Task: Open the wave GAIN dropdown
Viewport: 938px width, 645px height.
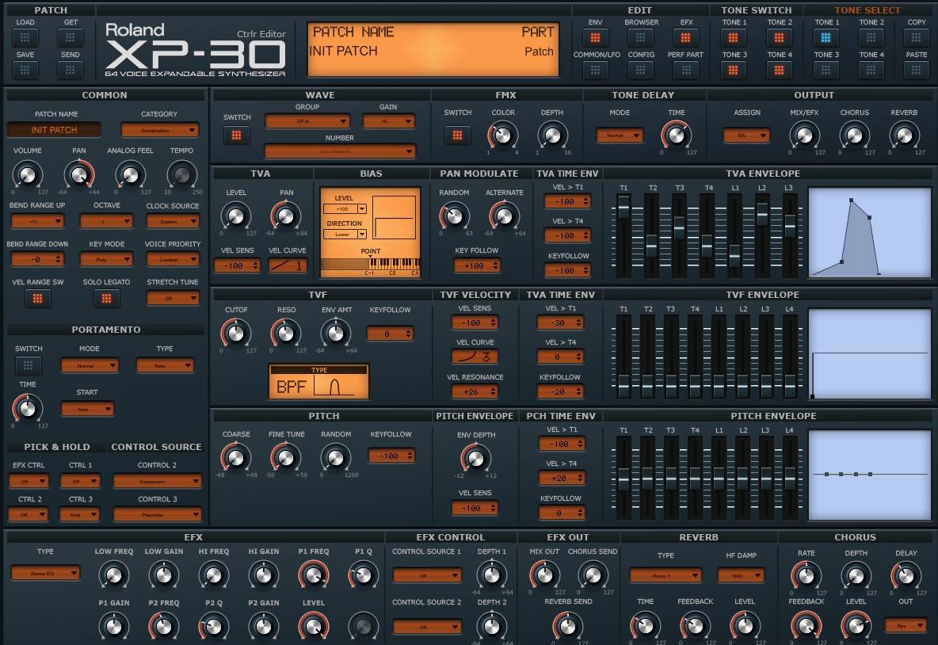Action: [388, 121]
